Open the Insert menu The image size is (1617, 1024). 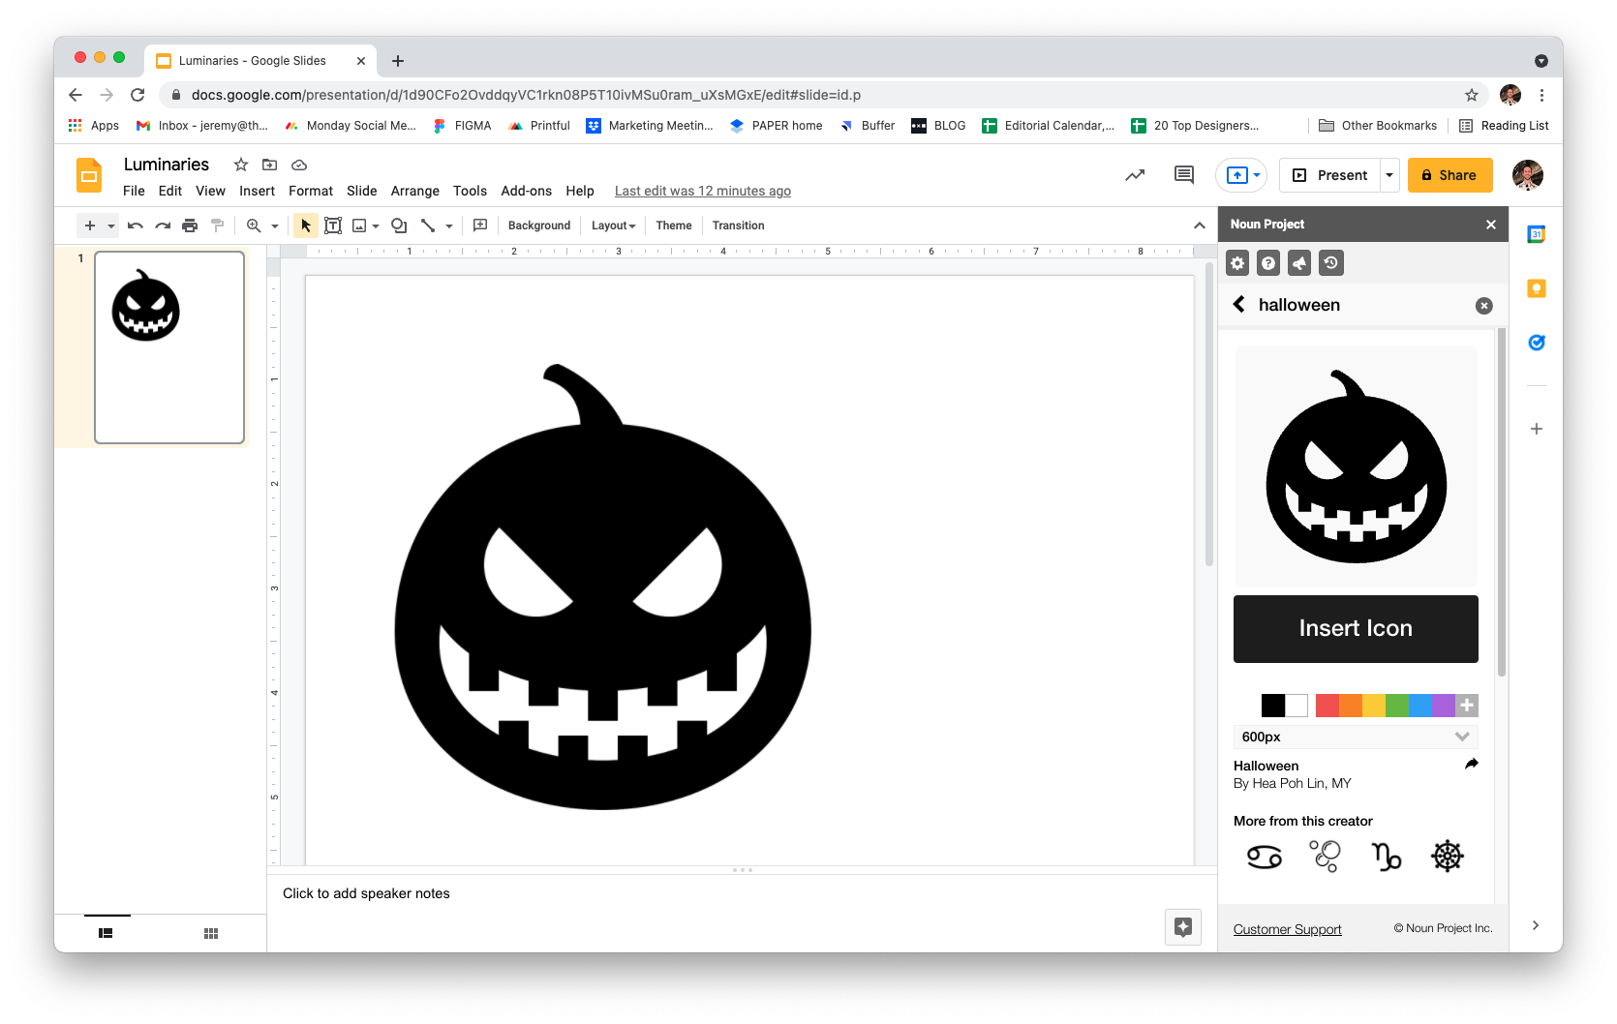(x=257, y=191)
